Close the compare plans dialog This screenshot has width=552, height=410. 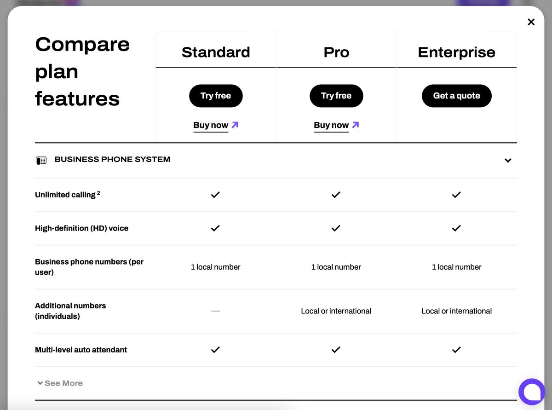tap(531, 22)
